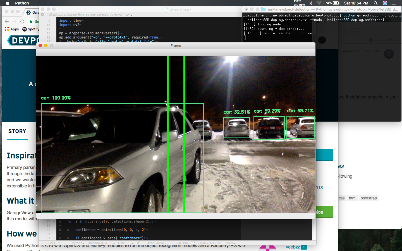
Task: Click the battery 74% indicator
Action: [332, 3]
